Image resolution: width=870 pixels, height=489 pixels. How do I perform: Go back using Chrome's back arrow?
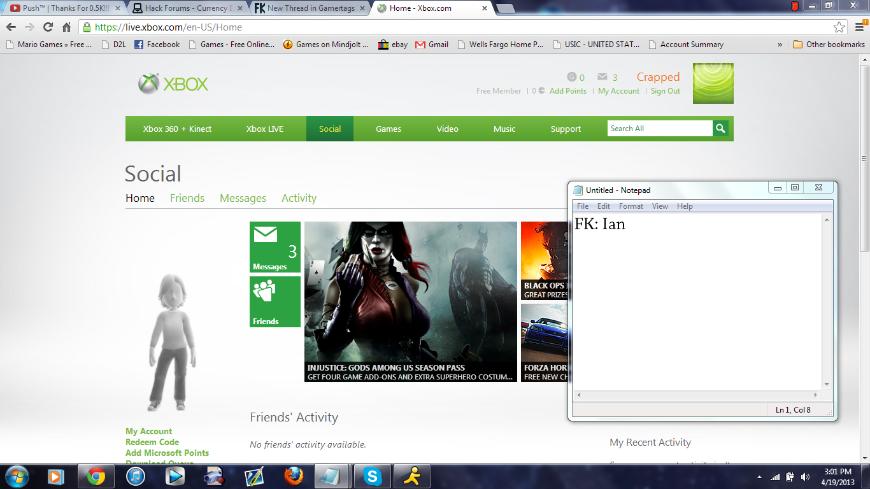11,27
